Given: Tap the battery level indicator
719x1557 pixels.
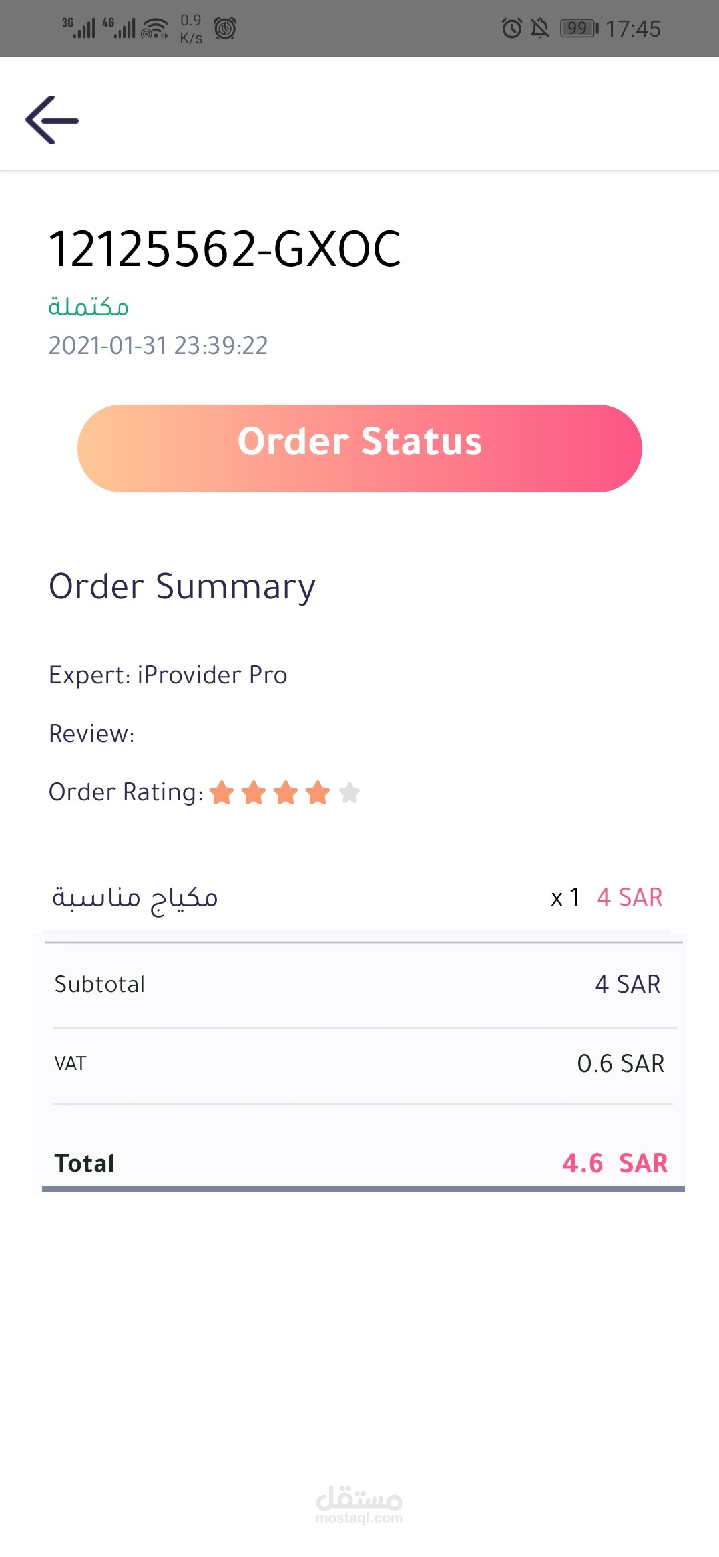Looking at the screenshot, I should (x=579, y=28).
